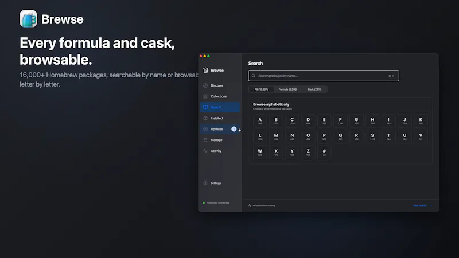Browse packages starting with letter V
This screenshot has width=459, height=258.
tap(421, 136)
